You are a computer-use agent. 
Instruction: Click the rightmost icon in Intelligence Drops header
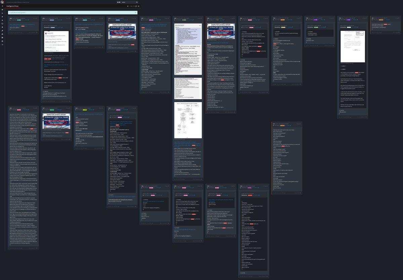[138, 6]
